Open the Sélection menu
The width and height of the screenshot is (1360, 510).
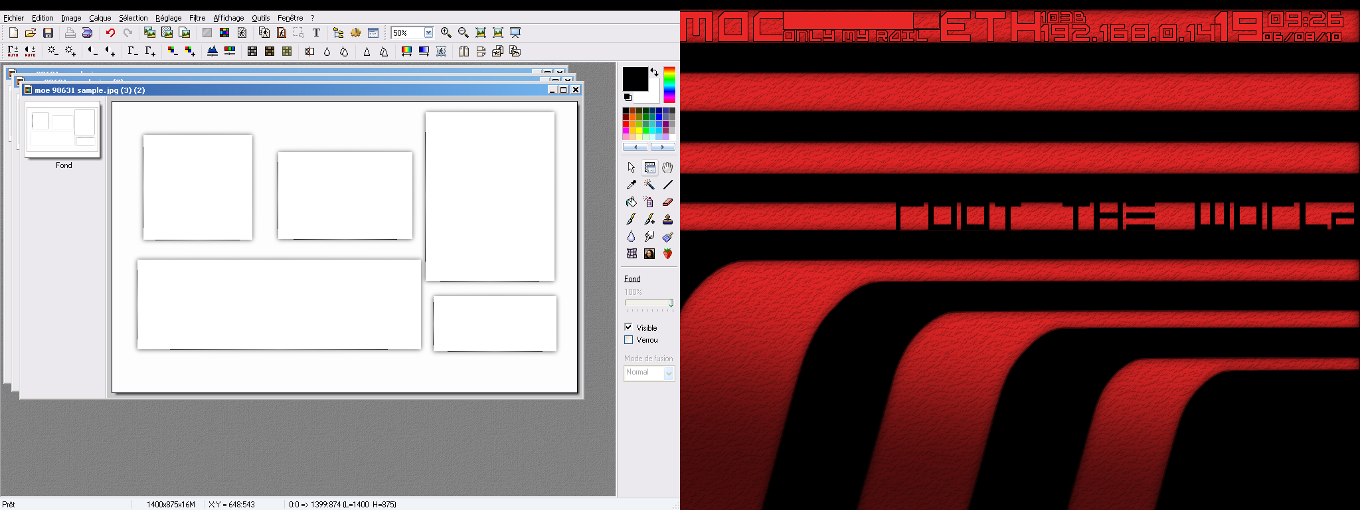tap(133, 18)
